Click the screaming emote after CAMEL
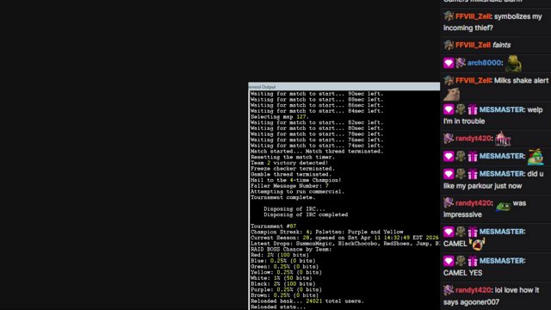 click(x=477, y=244)
